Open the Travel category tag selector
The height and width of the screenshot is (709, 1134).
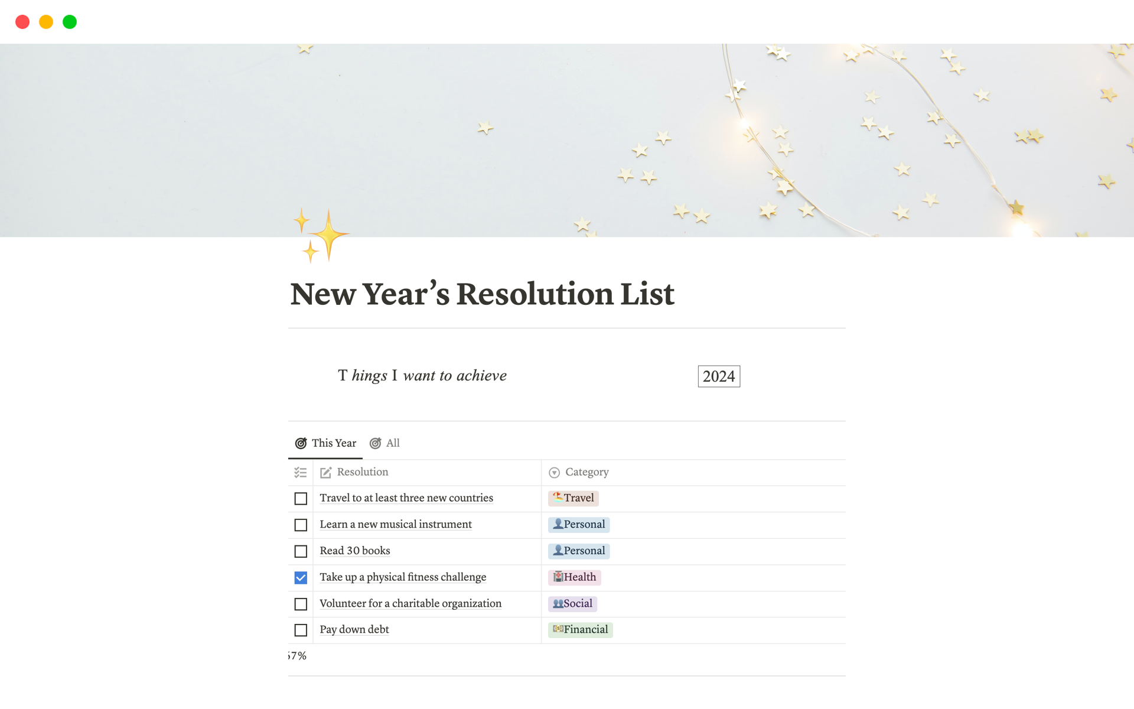point(573,498)
